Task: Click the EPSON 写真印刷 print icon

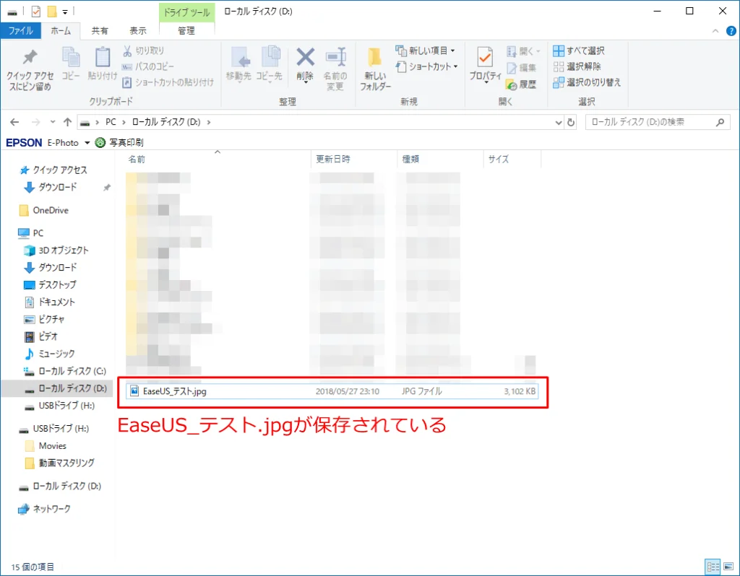Action: [100, 143]
